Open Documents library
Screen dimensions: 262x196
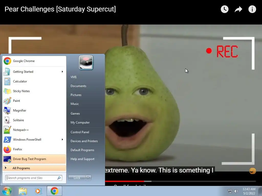pos(78,86)
